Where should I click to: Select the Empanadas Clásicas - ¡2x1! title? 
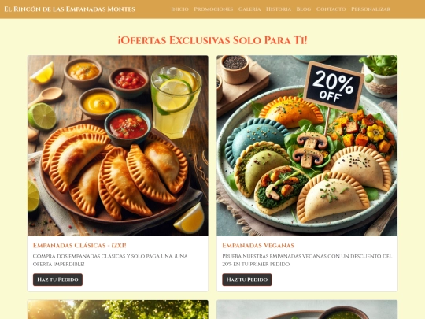(x=79, y=245)
